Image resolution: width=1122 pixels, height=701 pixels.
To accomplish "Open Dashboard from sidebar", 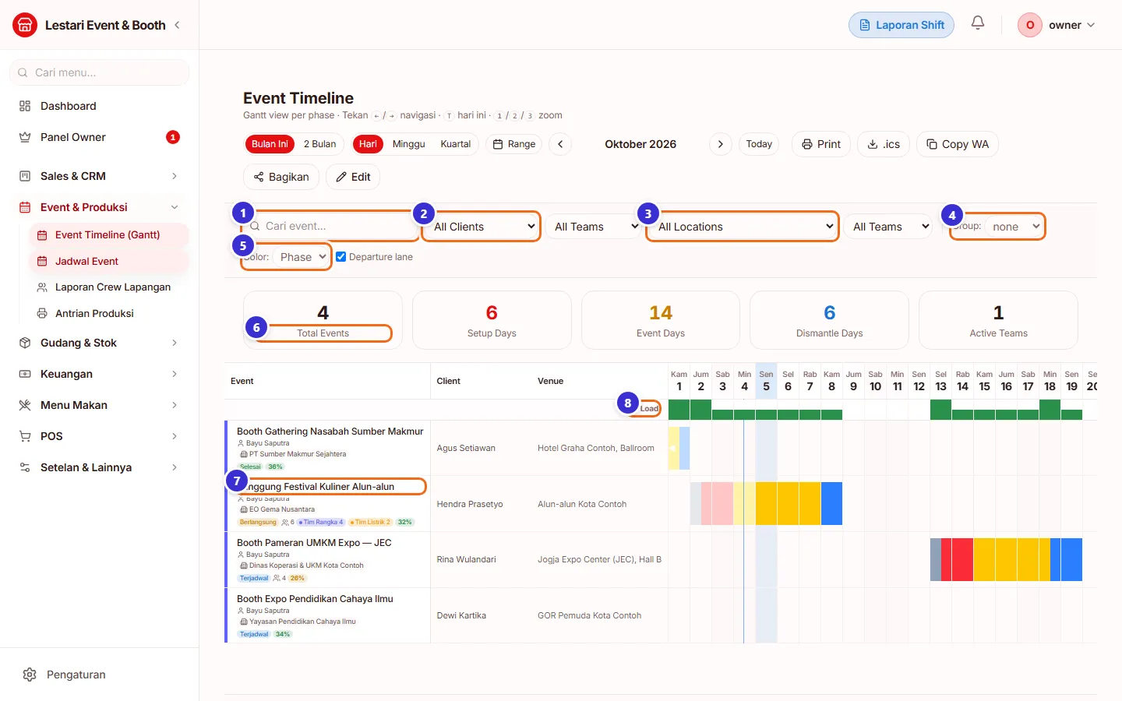I will [x=99, y=106].
